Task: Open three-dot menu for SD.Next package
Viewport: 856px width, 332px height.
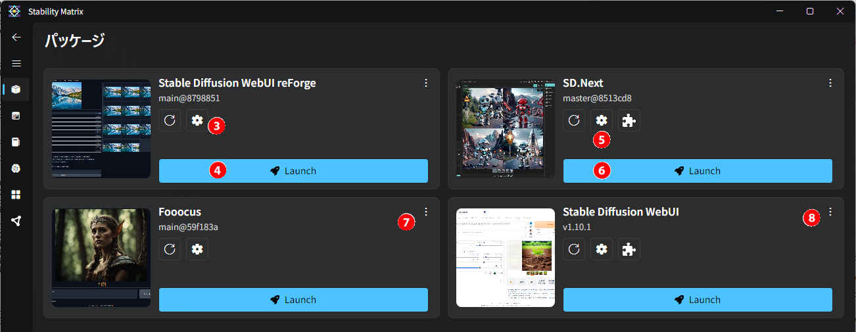Action: point(830,83)
